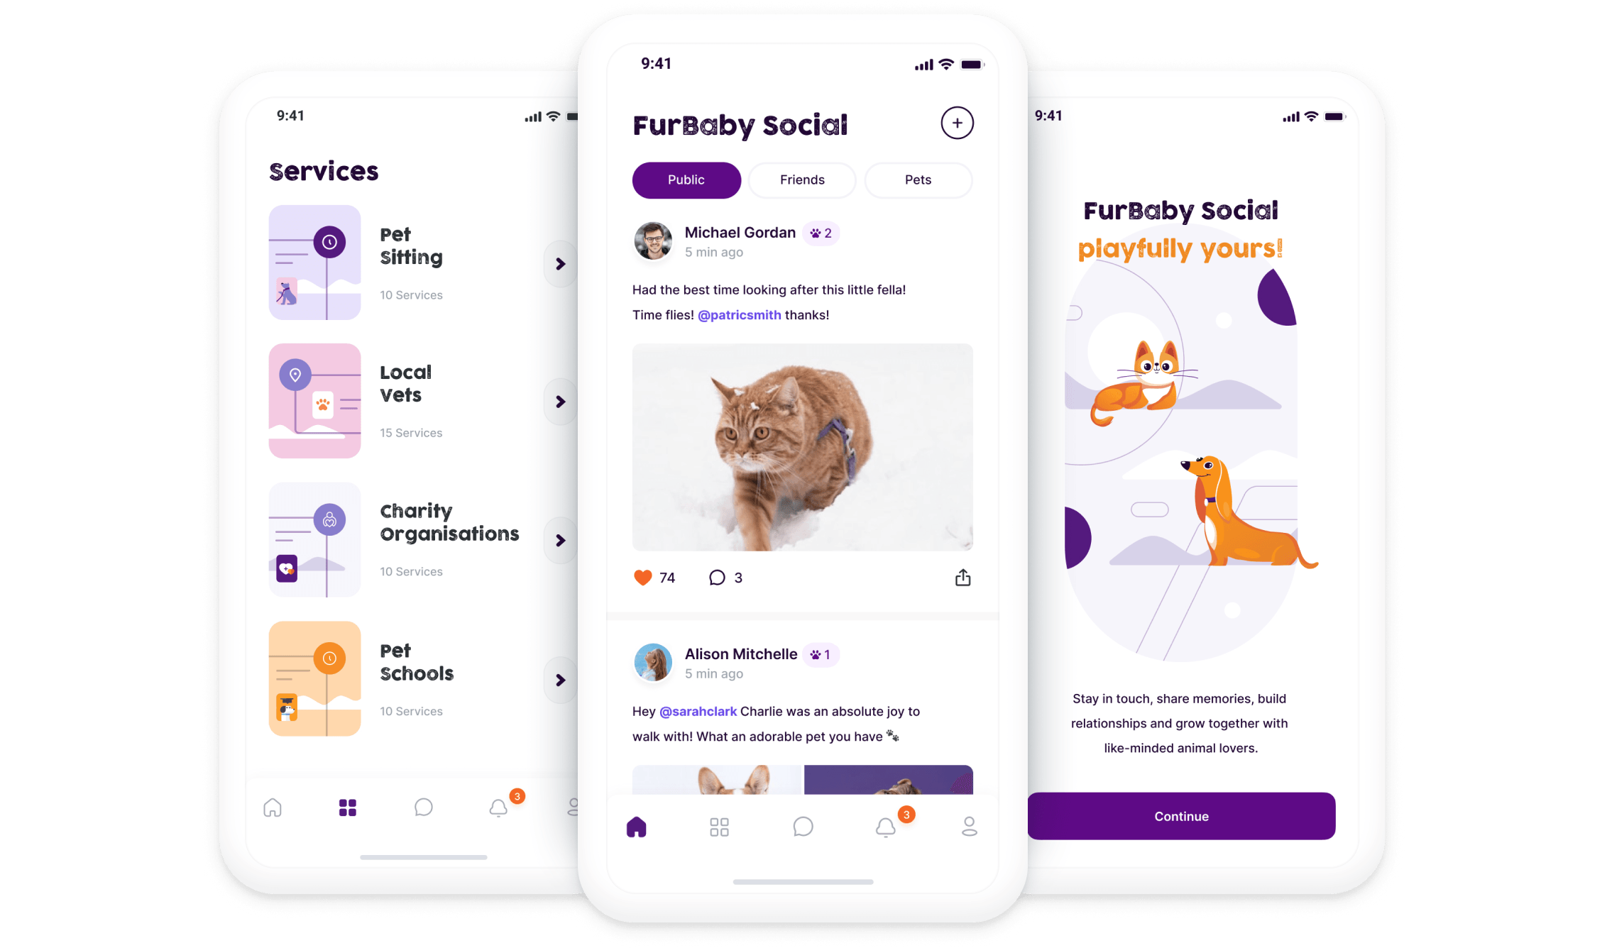Screen dimensions: 1607x948
Task: Select the Public feed filter tab
Action: point(685,178)
